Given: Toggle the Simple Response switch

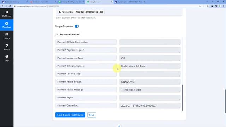Looking at the screenshot, I should [x=77, y=26].
